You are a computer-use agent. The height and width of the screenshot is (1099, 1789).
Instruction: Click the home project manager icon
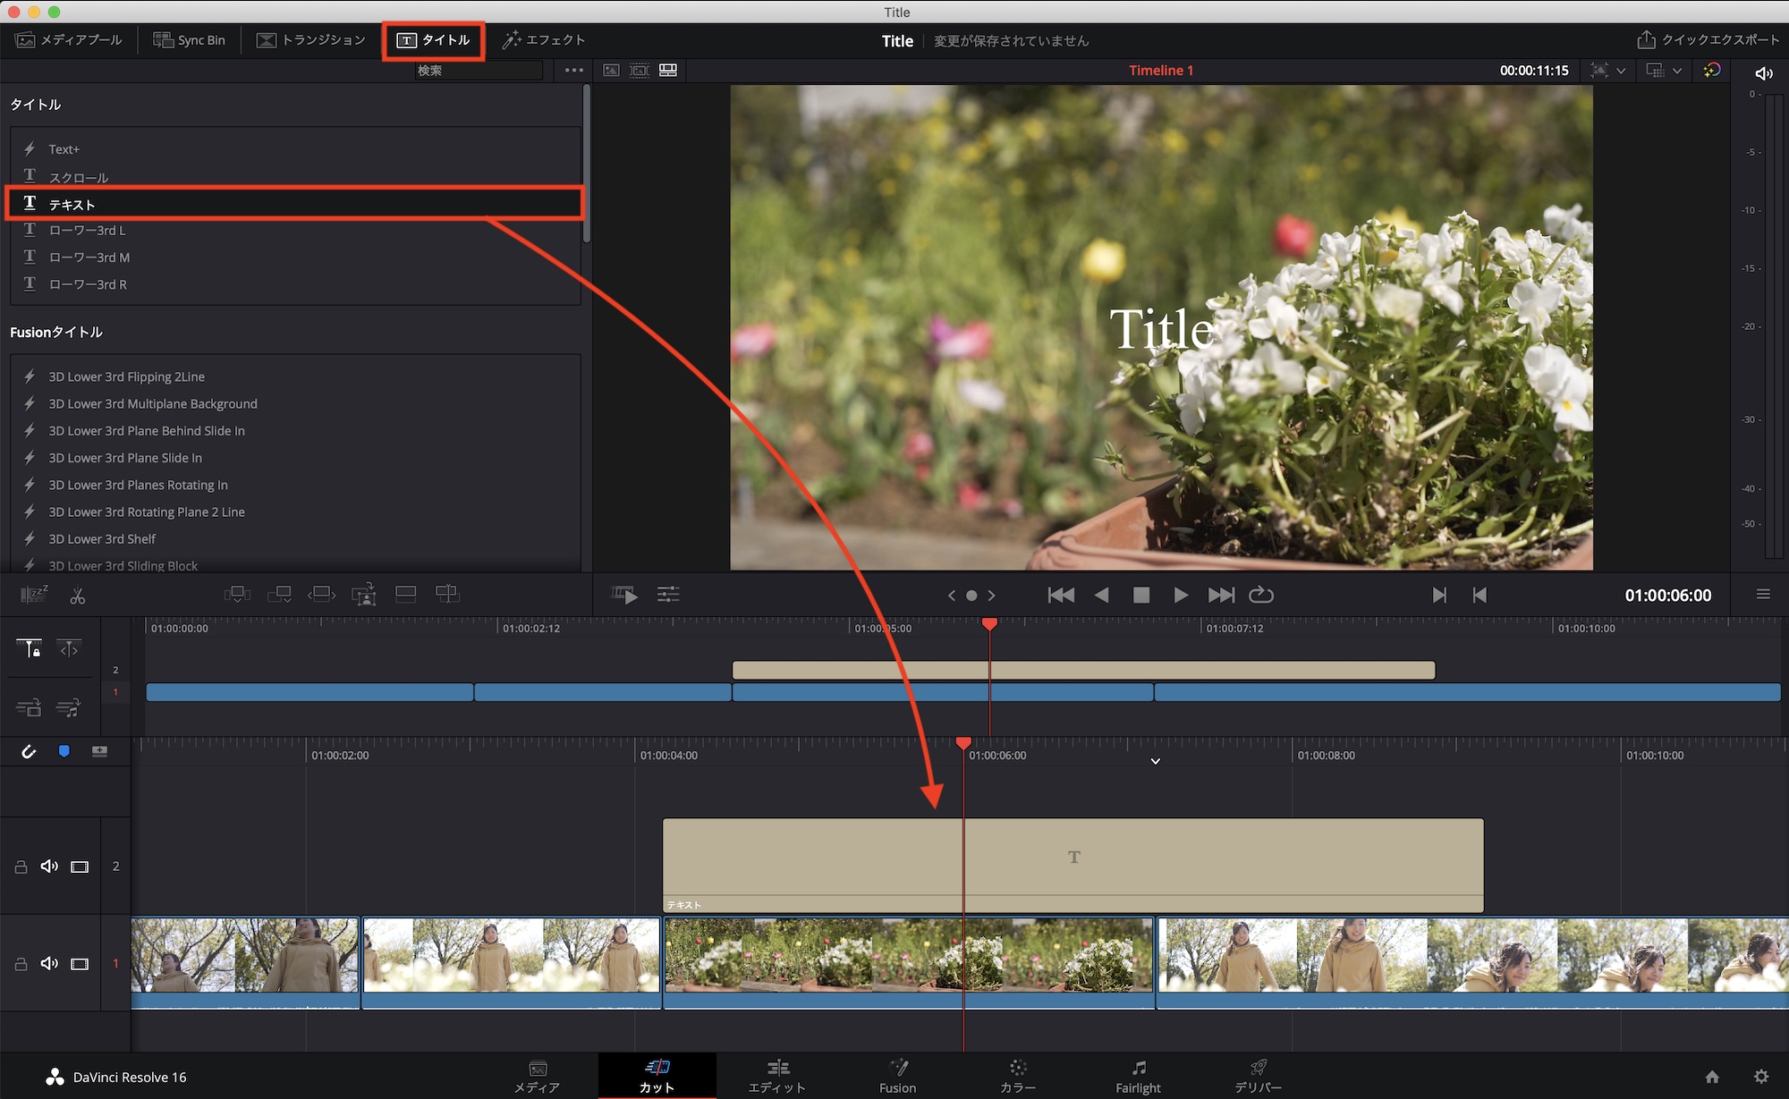click(x=1712, y=1077)
